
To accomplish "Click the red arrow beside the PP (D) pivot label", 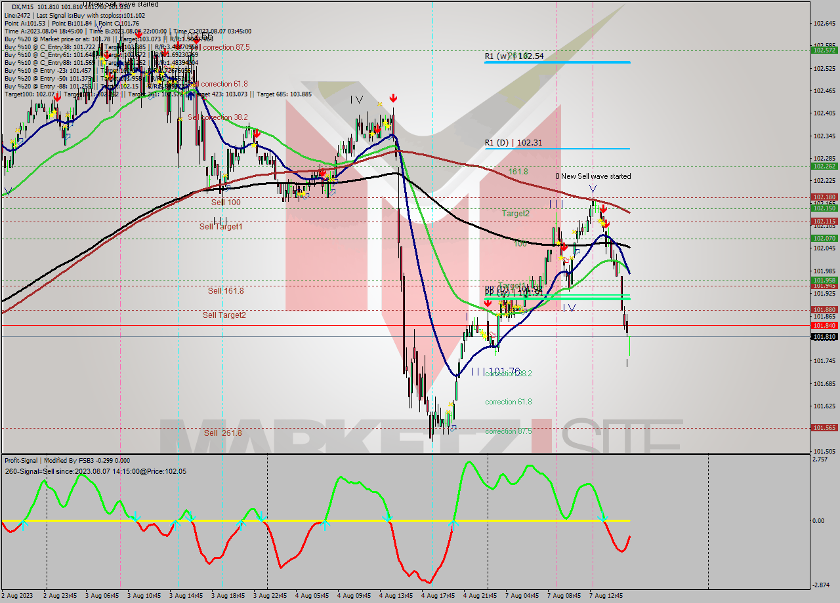I will click(x=488, y=303).
